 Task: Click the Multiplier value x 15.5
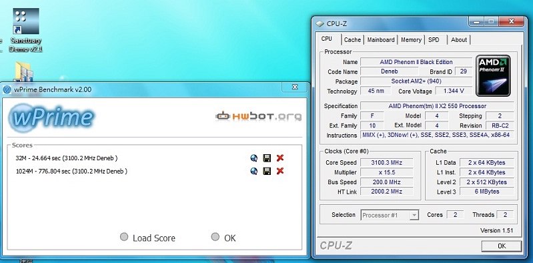pyautogui.click(x=387, y=172)
